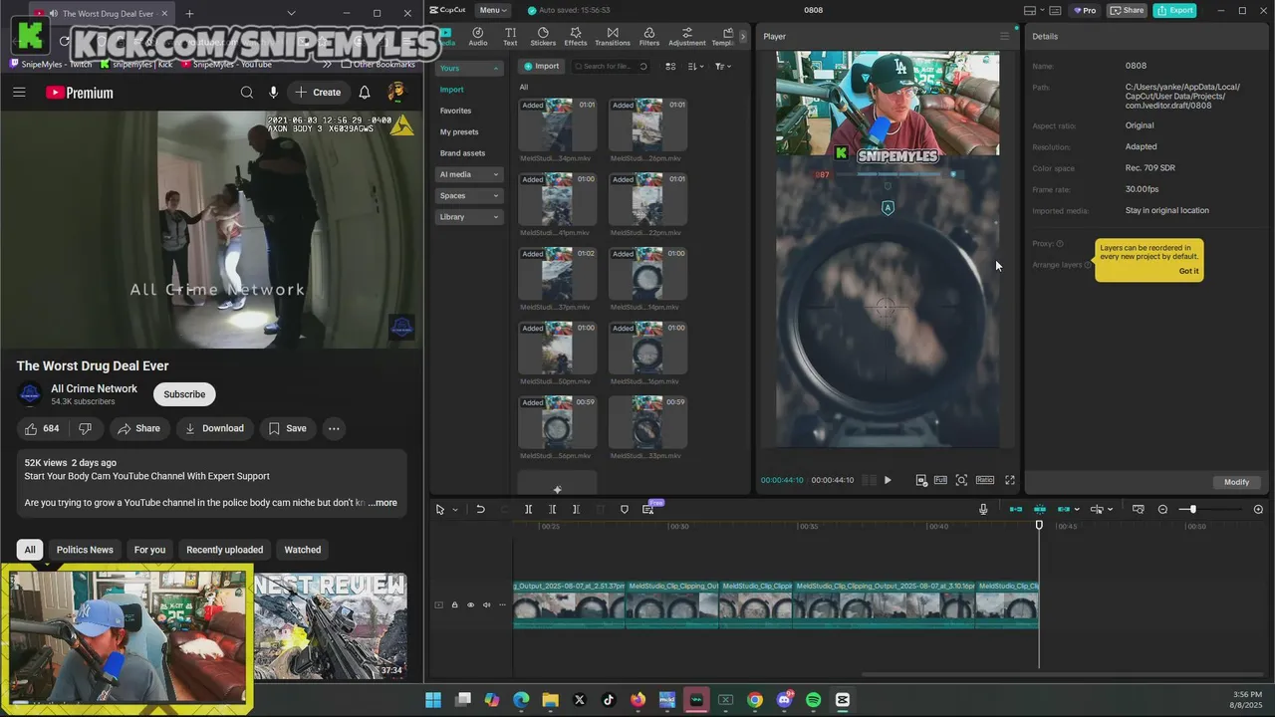Select Favorites in the media sidebar
Viewport: 1275px width, 717px height.
[456, 111]
